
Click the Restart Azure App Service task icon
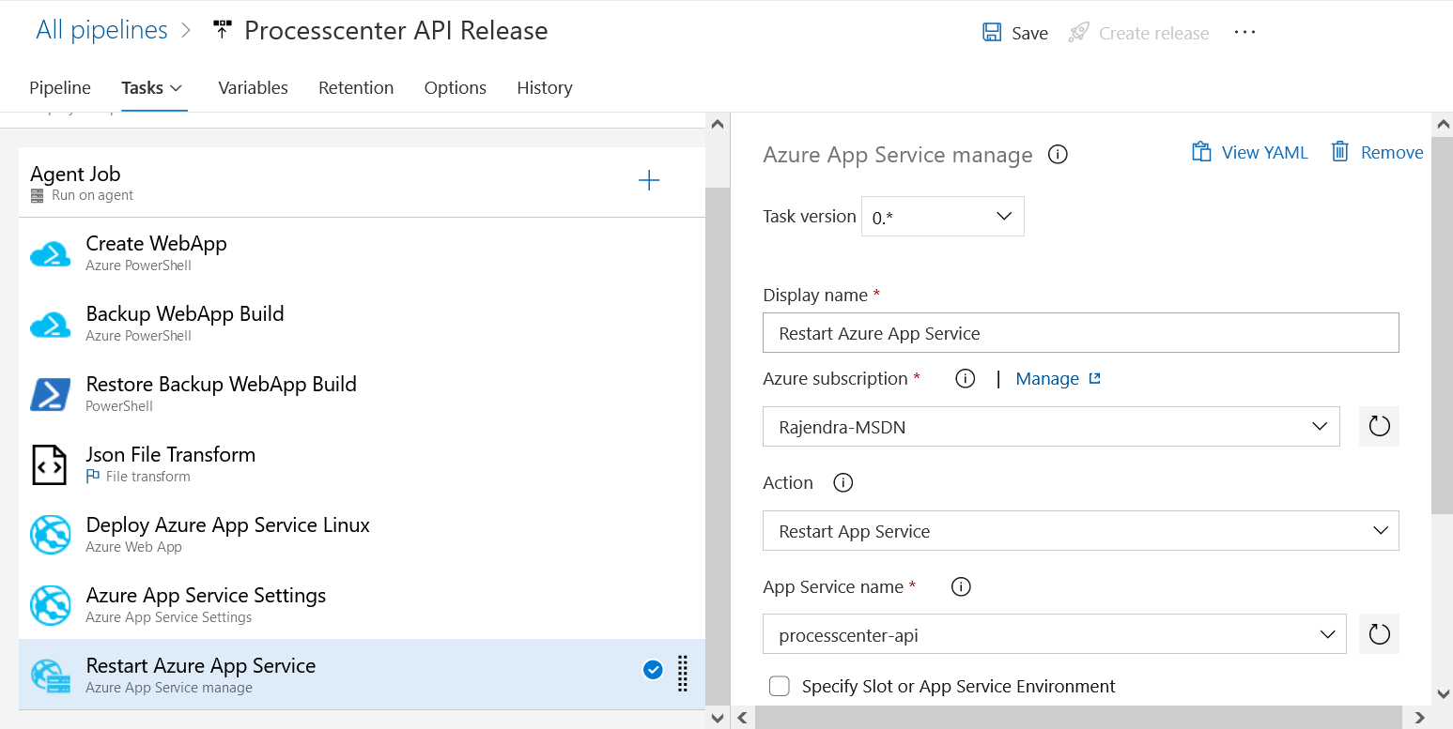pyautogui.click(x=50, y=676)
